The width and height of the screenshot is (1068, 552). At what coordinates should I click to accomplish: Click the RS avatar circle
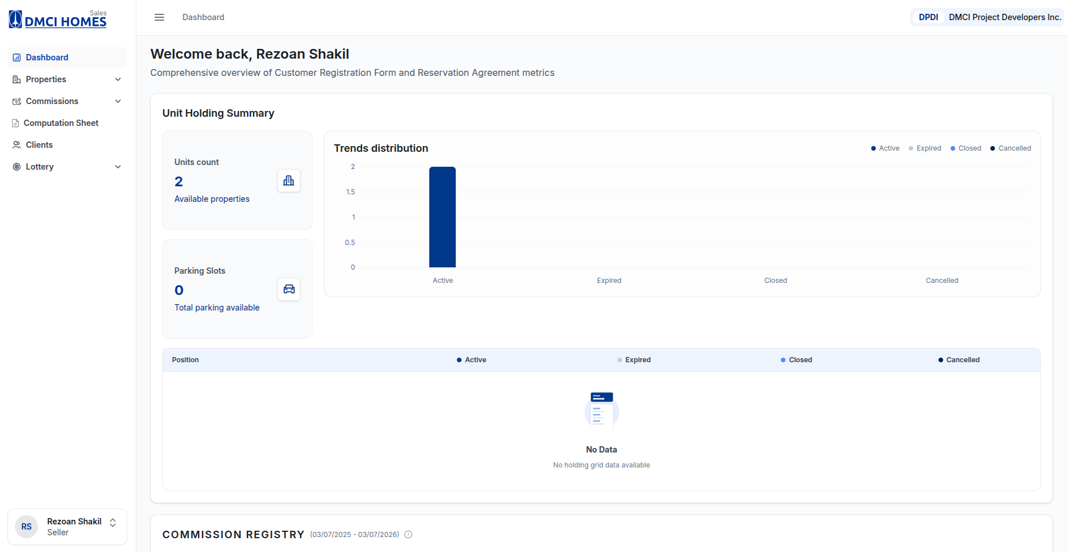tap(26, 527)
